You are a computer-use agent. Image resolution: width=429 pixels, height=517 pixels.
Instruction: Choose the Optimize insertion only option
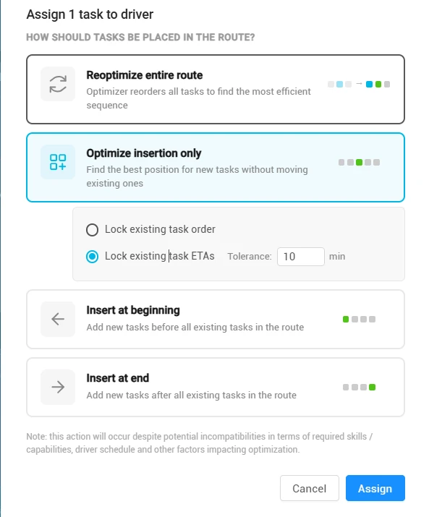216,167
